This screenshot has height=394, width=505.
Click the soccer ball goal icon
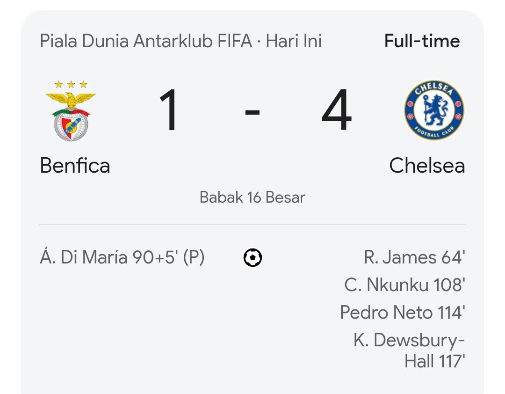pyautogui.click(x=252, y=258)
